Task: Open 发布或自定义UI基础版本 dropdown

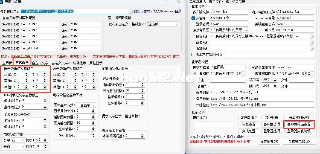Action: pos(163,24)
